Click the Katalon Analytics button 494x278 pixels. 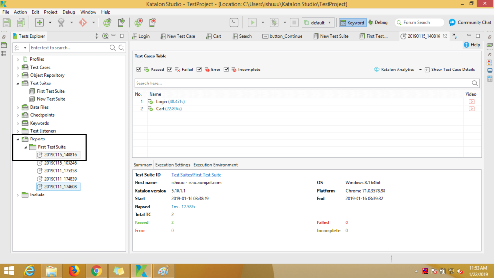(394, 69)
